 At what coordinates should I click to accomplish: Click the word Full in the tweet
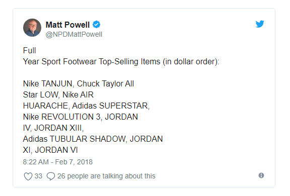point(29,50)
